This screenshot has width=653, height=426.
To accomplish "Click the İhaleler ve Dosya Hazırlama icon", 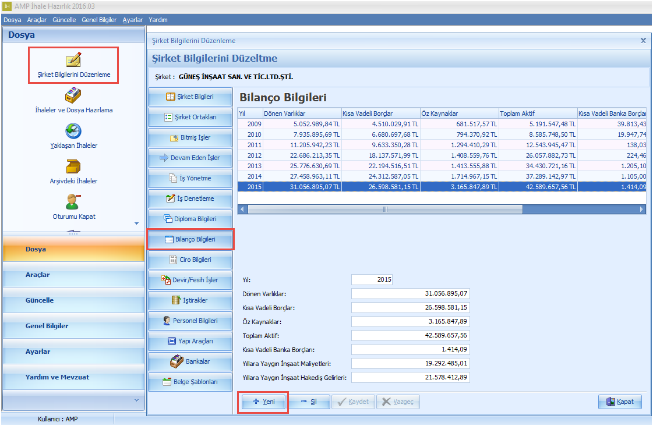I will (x=73, y=95).
